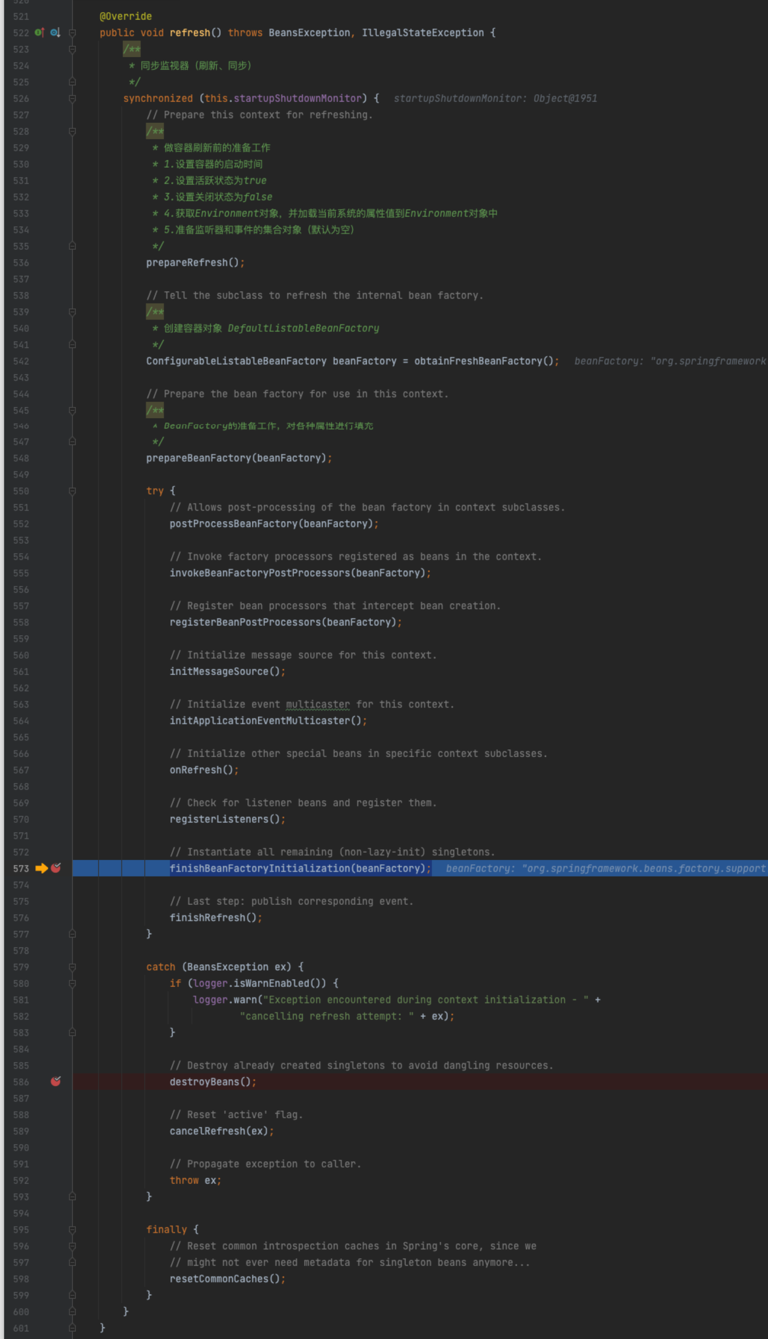The width and height of the screenshot is (768, 1339).
Task: Click the fold end marker on line 535
Action: (x=73, y=246)
